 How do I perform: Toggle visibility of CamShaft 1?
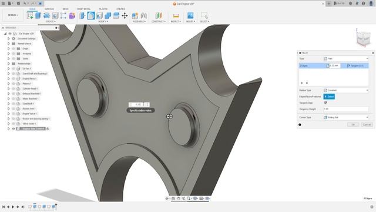pyautogui.click(x=14, y=104)
